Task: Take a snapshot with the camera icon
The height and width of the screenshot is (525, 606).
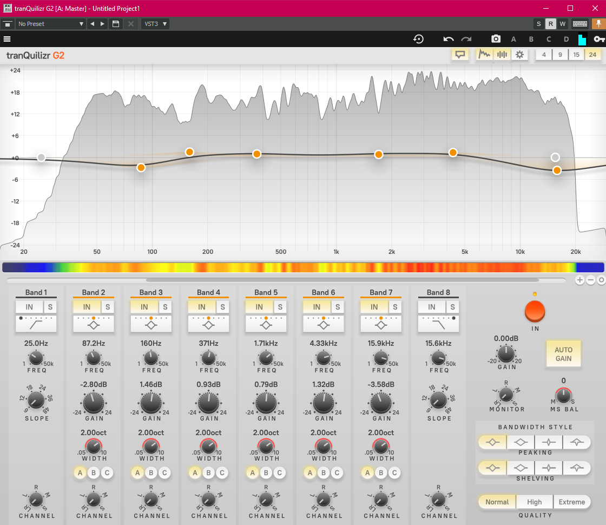Action: point(496,39)
